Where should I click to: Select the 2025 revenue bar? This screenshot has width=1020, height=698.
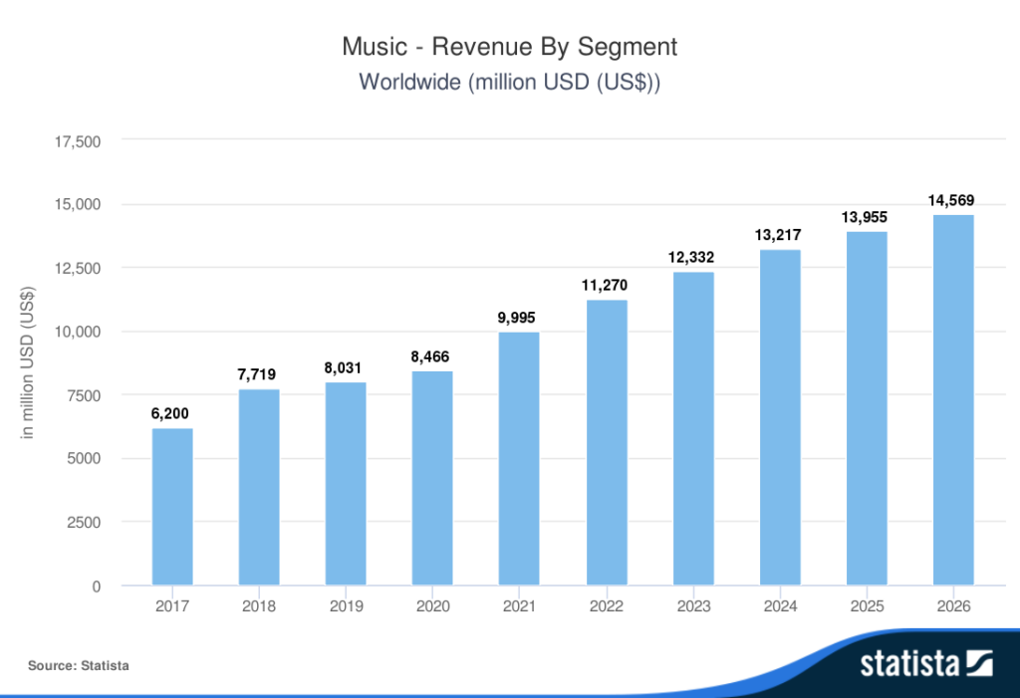(867, 408)
